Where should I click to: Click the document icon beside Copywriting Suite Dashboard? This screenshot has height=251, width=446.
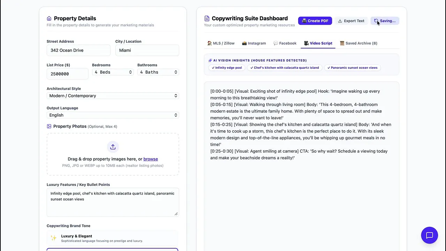coord(207,18)
